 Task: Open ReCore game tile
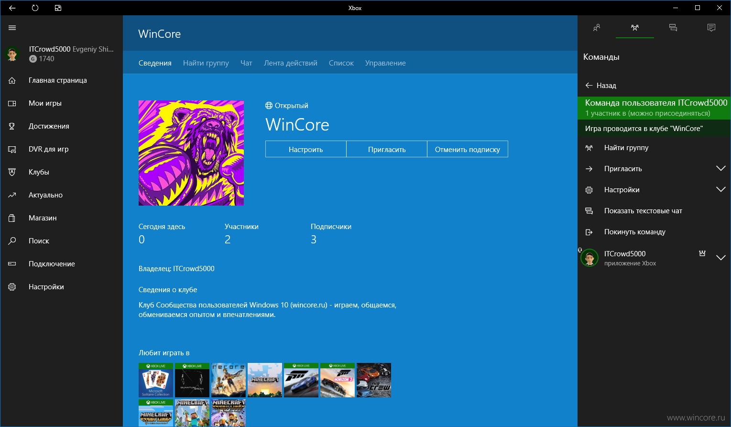pos(229,380)
